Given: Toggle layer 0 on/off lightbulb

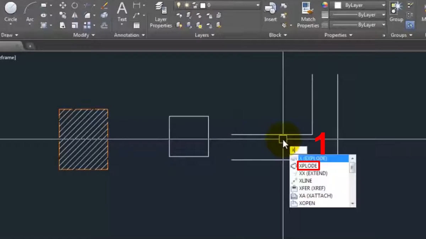Looking at the screenshot, I should pyautogui.click(x=179, y=5).
